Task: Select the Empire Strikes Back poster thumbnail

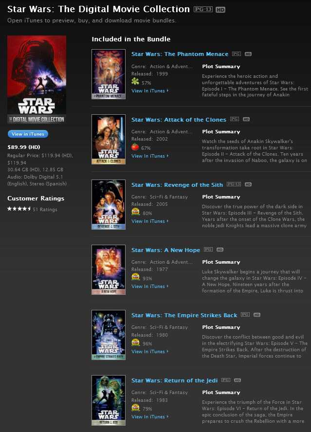Action: (109, 335)
